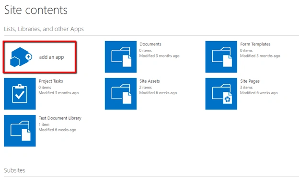The image size is (299, 177).
Task: Click '2 items' under Site Assets
Action: [146, 88]
